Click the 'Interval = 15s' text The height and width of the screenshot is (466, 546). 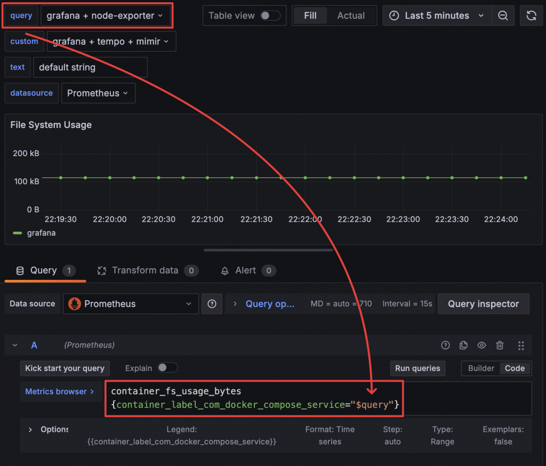407,304
